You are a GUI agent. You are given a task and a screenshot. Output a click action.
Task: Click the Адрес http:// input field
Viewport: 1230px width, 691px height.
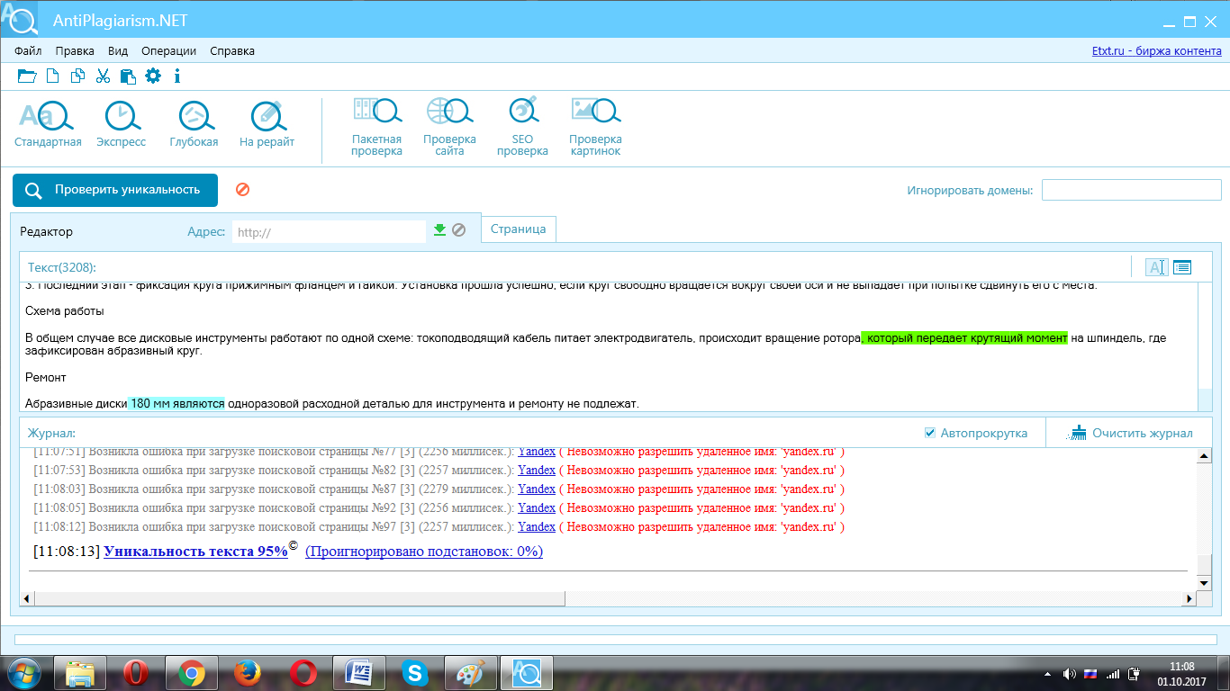[329, 232]
